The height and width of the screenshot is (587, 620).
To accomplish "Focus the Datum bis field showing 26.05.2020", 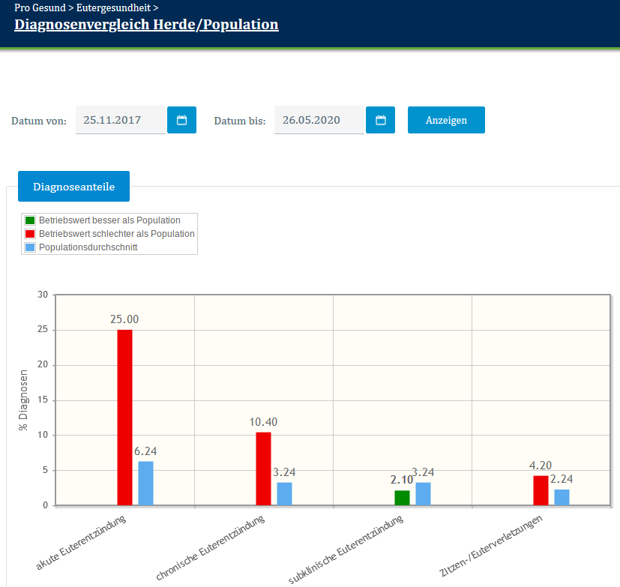I will point(319,120).
